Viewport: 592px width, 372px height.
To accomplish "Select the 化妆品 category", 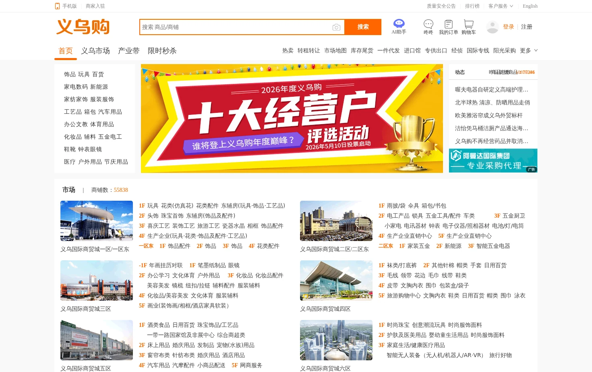I will tap(73, 137).
